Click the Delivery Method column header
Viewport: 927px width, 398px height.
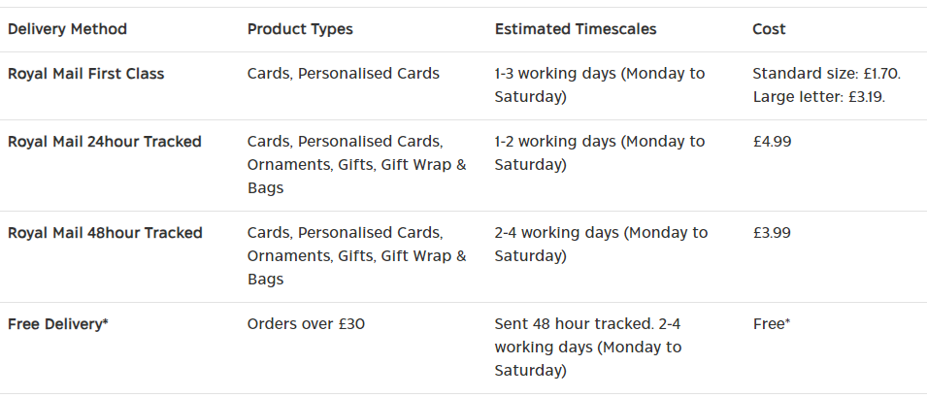pyautogui.click(x=67, y=29)
